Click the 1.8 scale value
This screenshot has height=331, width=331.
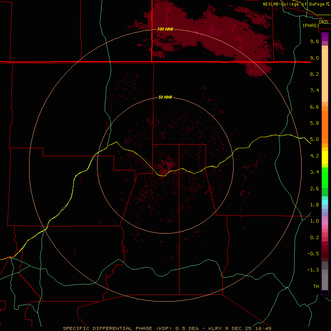coord(314,205)
